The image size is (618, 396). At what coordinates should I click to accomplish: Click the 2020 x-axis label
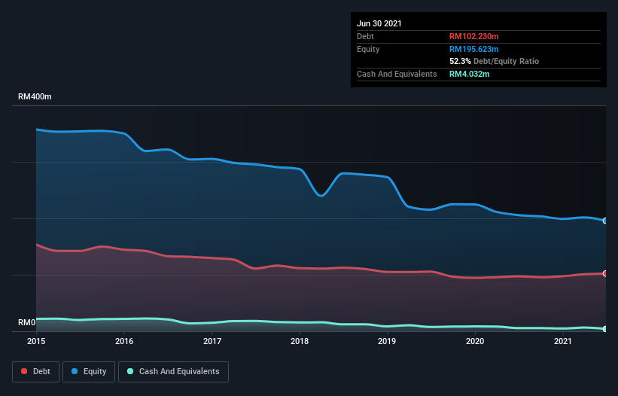[x=475, y=341]
